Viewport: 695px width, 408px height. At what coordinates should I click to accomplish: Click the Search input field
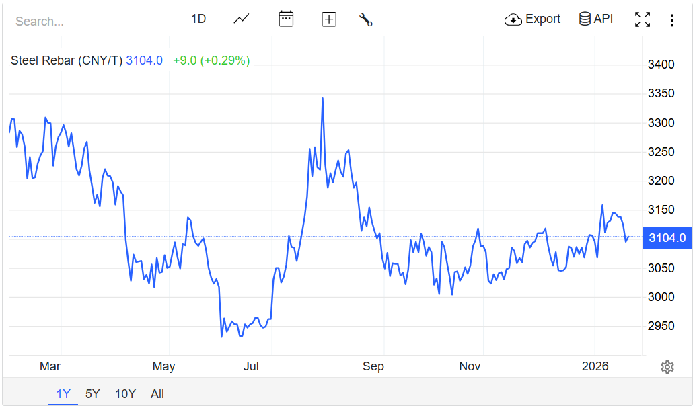click(x=87, y=22)
